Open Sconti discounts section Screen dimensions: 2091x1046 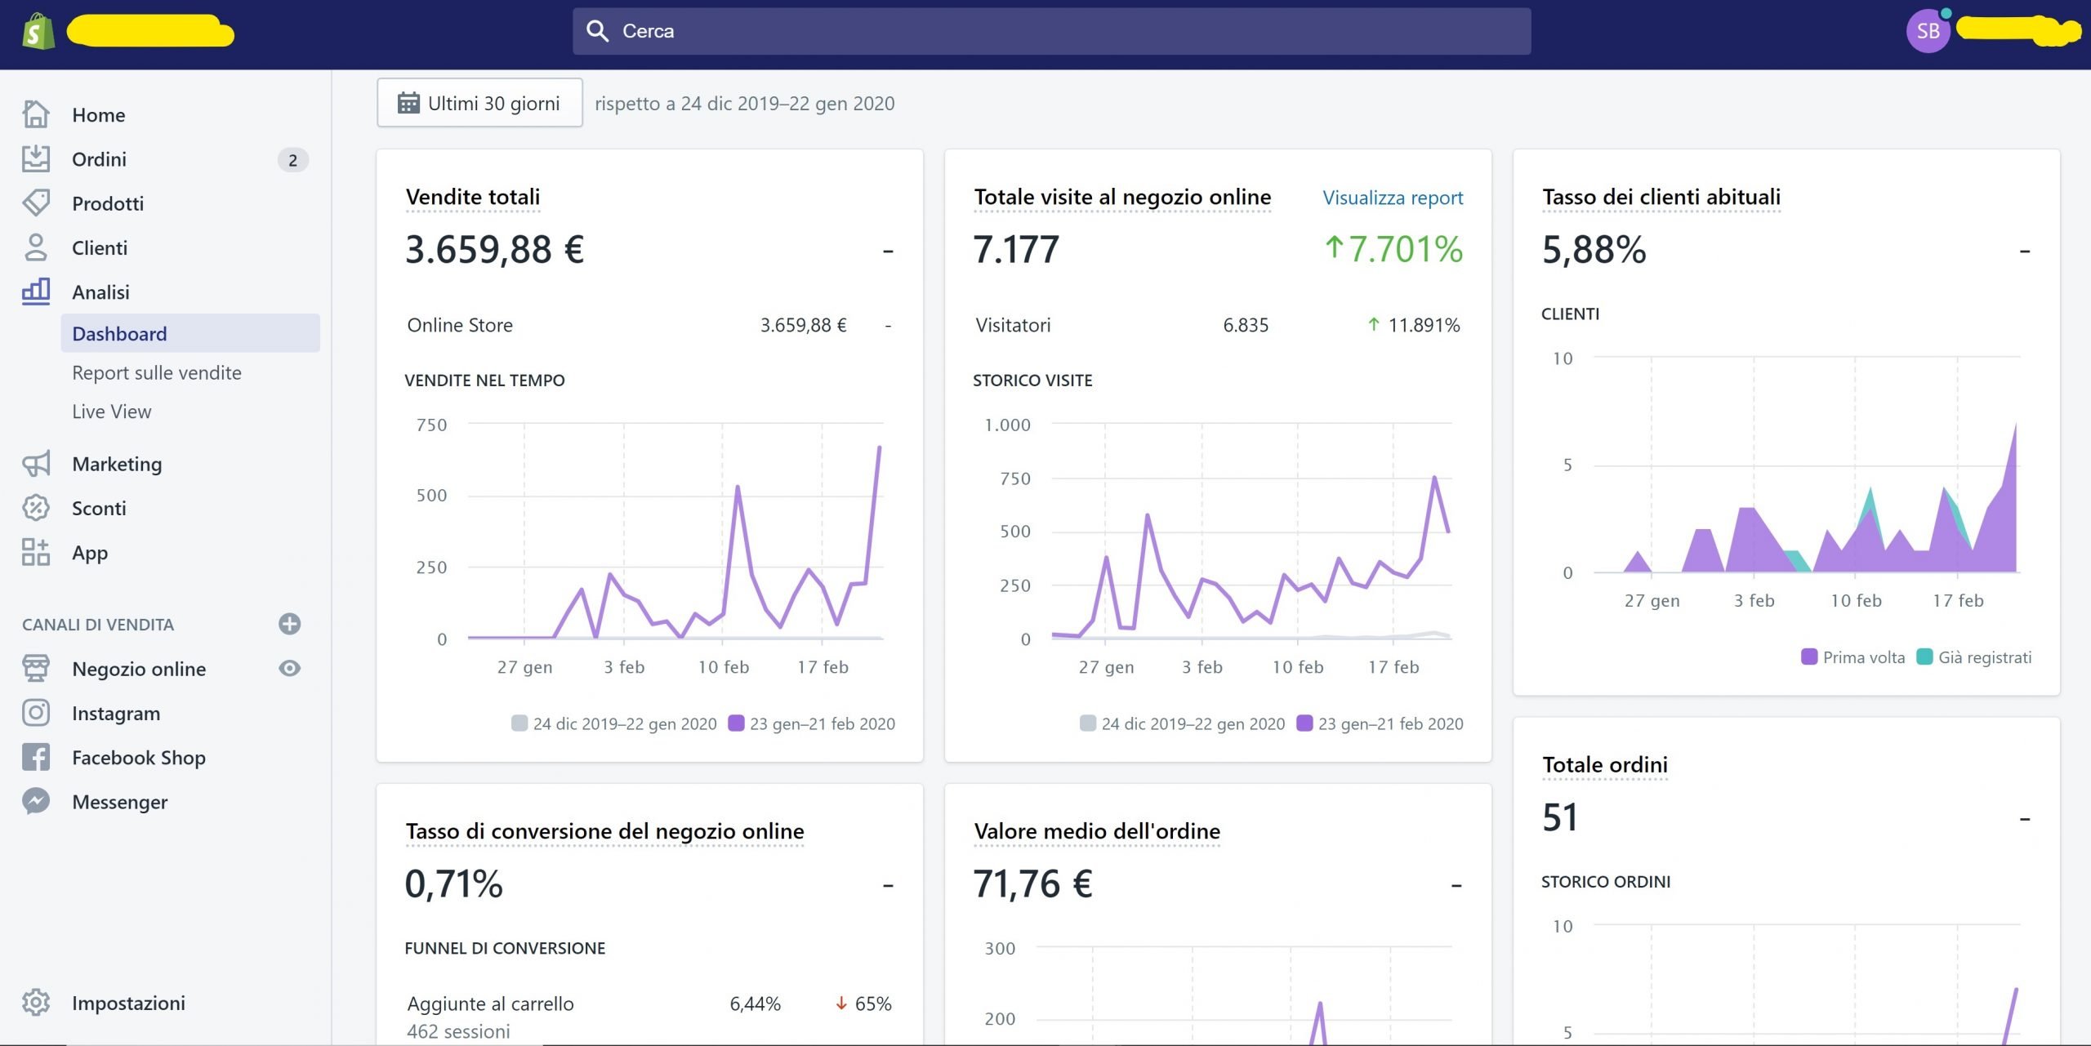pos(99,508)
